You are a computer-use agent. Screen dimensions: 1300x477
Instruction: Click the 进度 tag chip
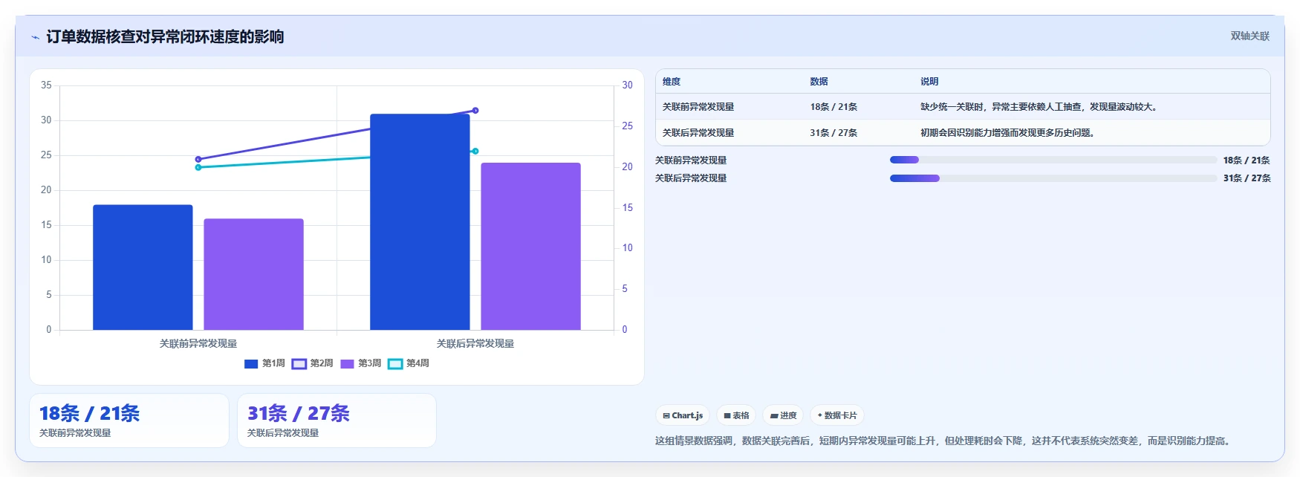(x=783, y=415)
